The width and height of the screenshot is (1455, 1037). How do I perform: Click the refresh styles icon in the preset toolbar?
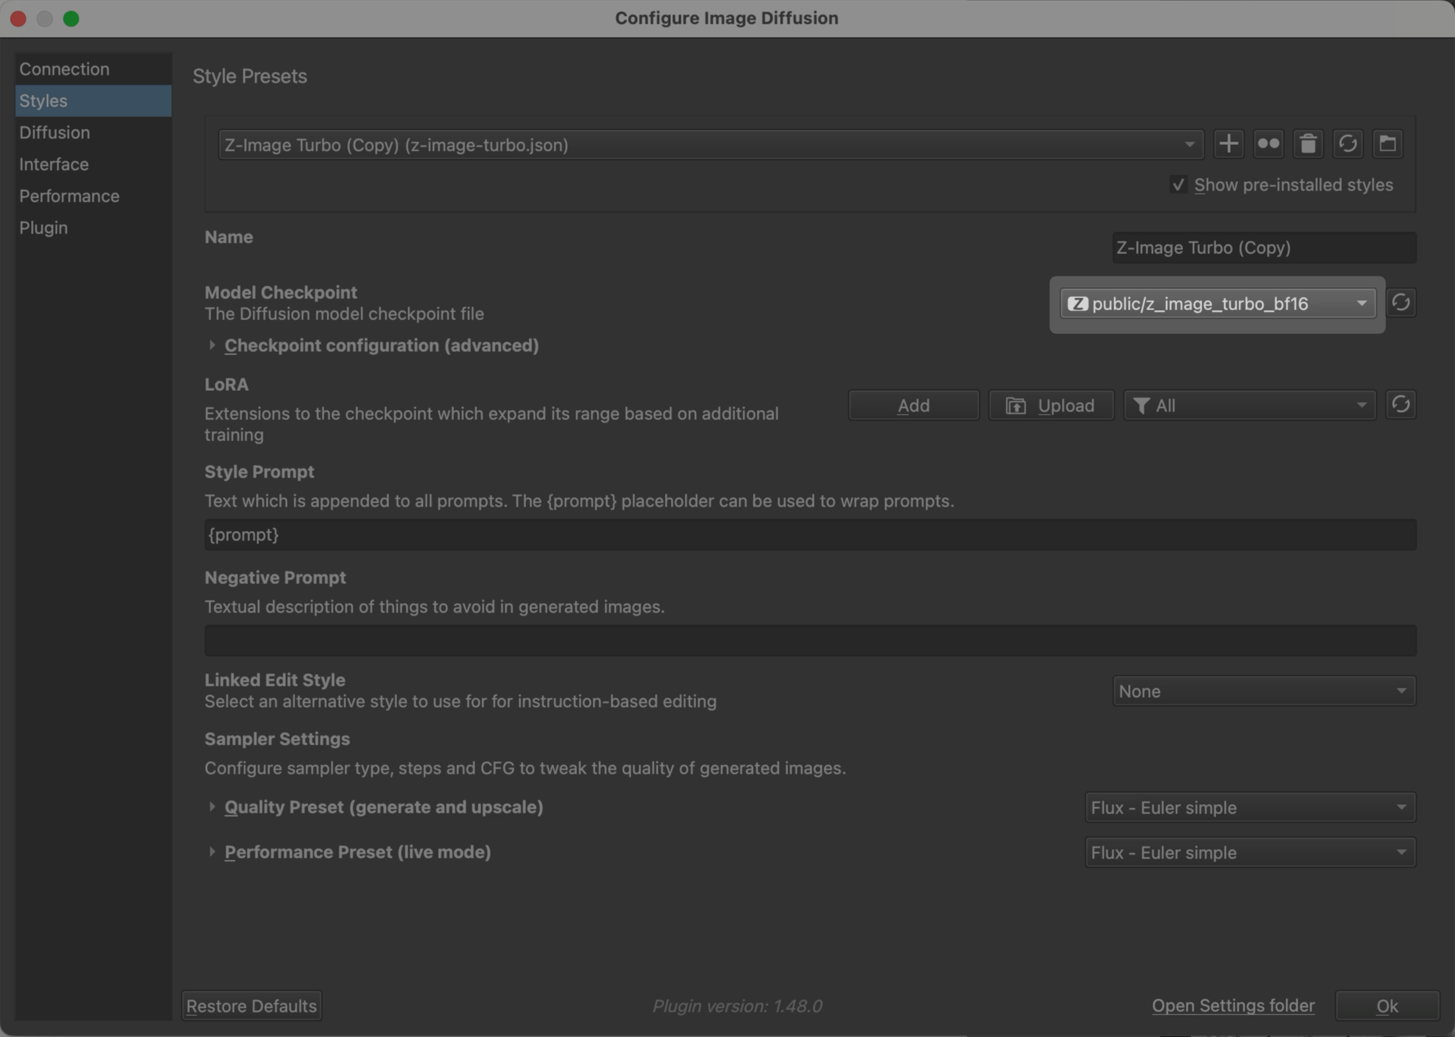click(1348, 144)
